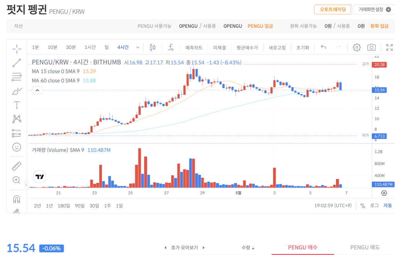The width and height of the screenshot is (395, 255).
Task: Select the brush drawing tool
Action: click(x=17, y=91)
